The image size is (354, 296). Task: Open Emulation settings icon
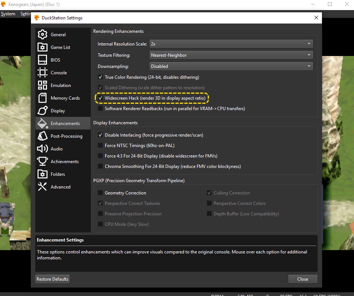pyautogui.click(x=43, y=85)
